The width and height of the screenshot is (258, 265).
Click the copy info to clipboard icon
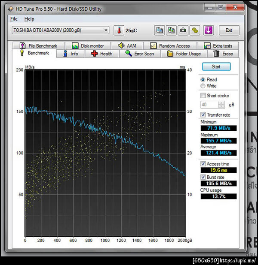[159, 30]
